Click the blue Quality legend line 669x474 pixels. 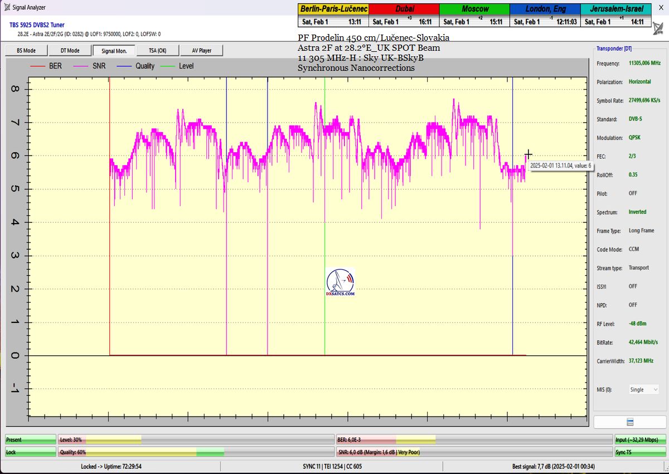click(x=124, y=66)
